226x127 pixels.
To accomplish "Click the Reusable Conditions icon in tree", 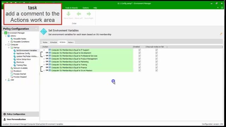I will pos(12,42).
